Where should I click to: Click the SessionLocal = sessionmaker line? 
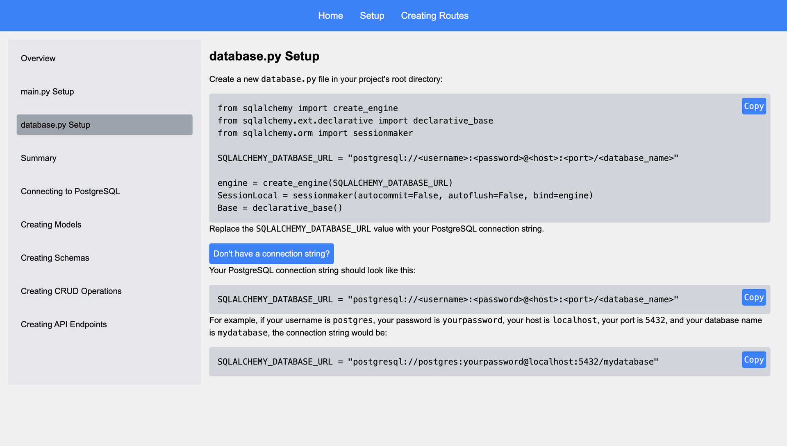tap(405, 196)
